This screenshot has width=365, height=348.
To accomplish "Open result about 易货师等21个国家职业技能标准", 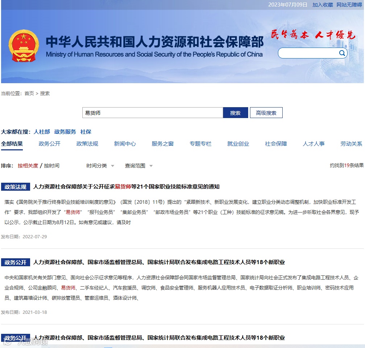I will tap(126, 187).
